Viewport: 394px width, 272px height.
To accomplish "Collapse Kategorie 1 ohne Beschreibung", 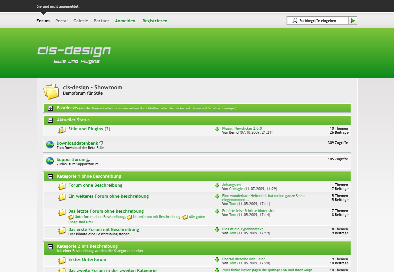I will click(50, 177).
